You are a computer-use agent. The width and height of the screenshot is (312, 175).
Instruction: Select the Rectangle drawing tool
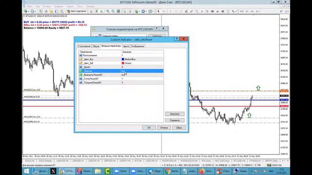coord(223,11)
